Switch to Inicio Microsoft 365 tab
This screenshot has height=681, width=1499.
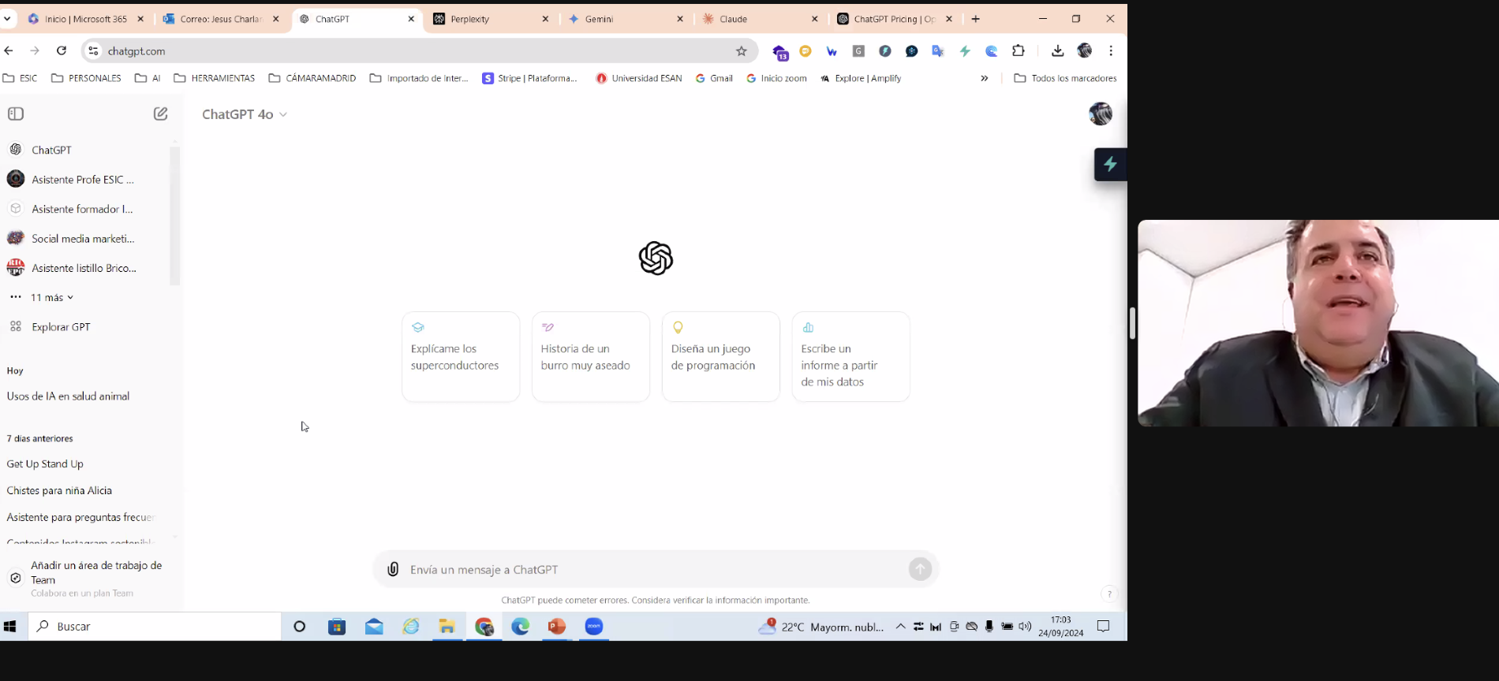click(x=85, y=19)
